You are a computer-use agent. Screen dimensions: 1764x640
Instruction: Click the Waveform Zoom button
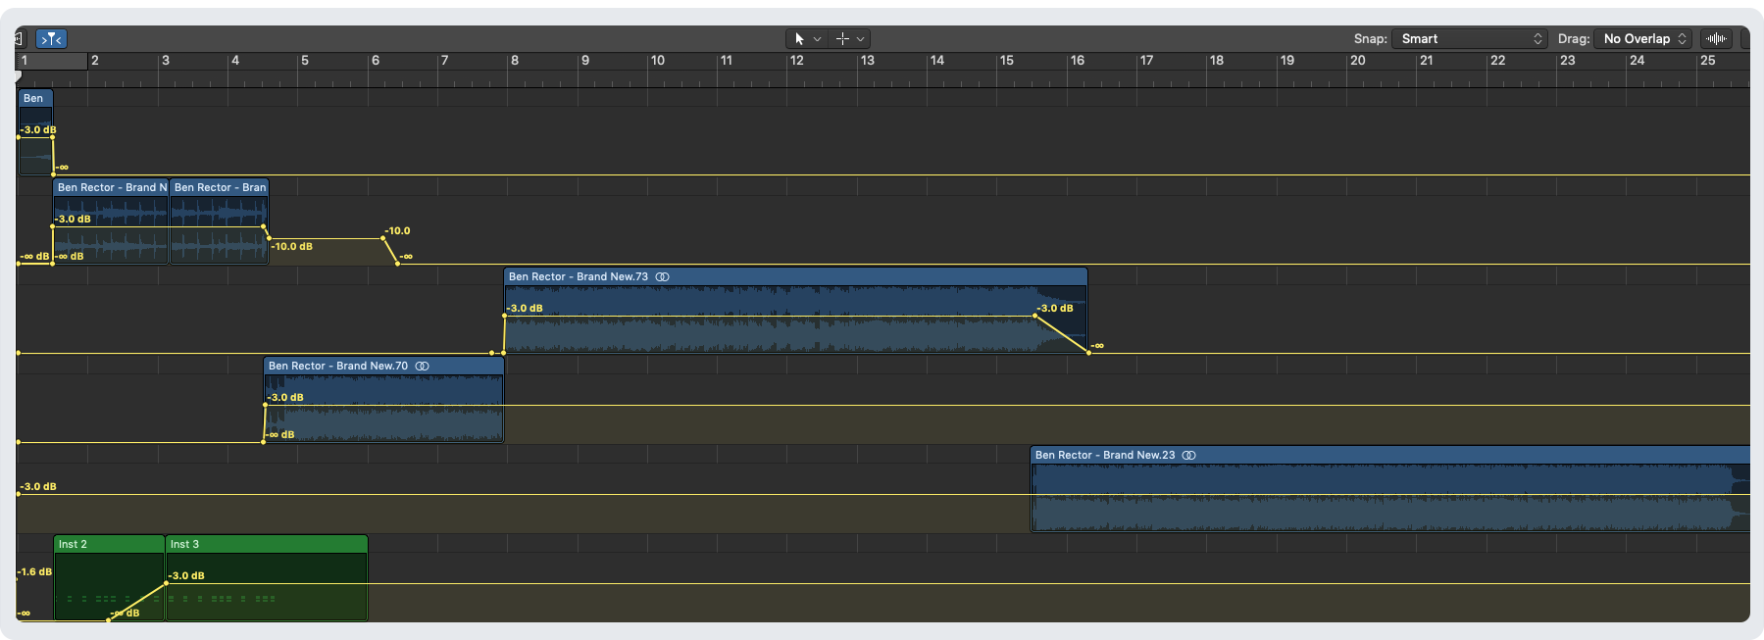[x=1716, y=39]
